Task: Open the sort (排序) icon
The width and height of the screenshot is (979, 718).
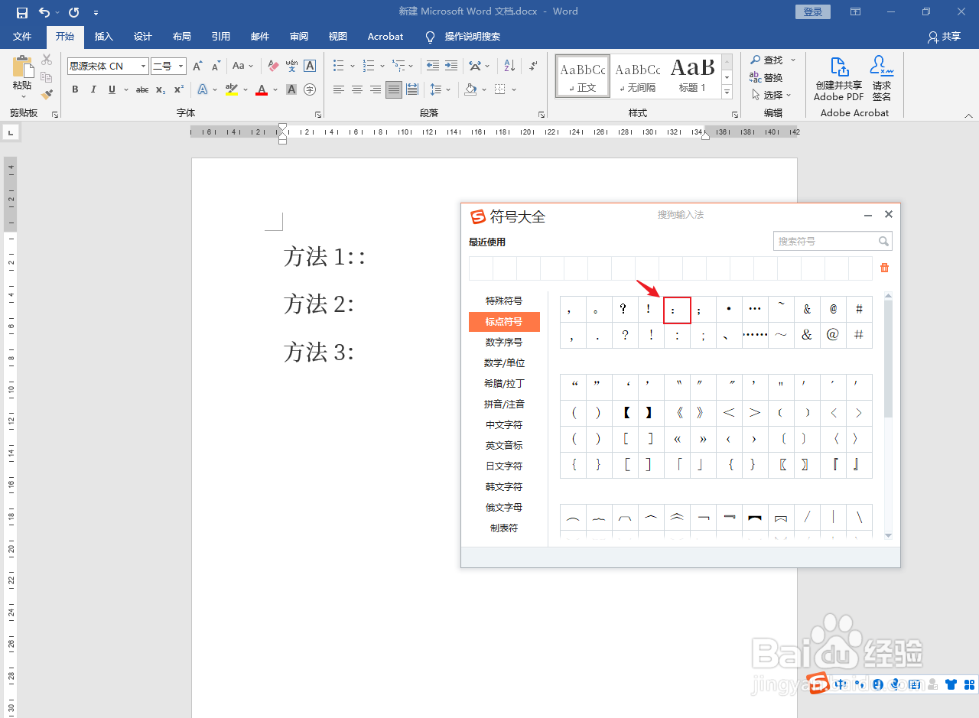Action: (x=509, y=65)
